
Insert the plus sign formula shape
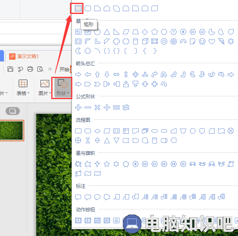click(x=78, y=107)
